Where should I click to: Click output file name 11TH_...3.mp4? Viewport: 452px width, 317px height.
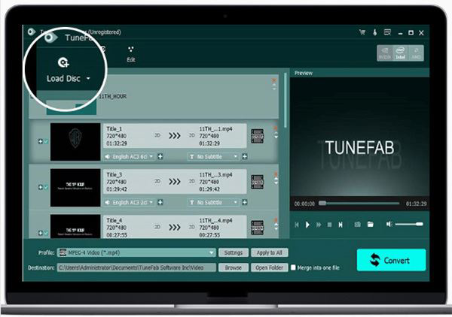coord(215,175)
